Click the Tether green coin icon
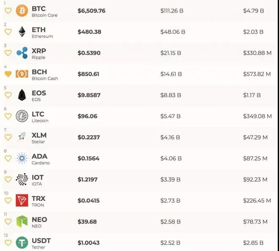Image resolution: width=279 pixels, height=251 pixels. (x=22, y=243)
